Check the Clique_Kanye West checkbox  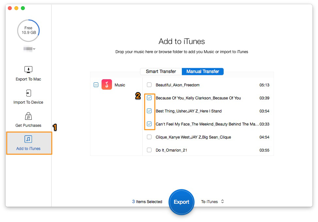point(149,137)
